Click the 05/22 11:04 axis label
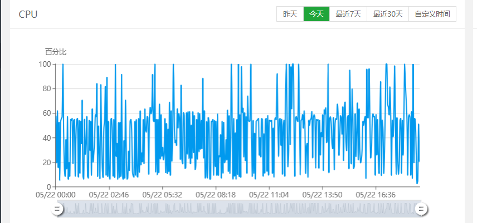The height and width of the screenshot is (223, 477). pos(269,195)
